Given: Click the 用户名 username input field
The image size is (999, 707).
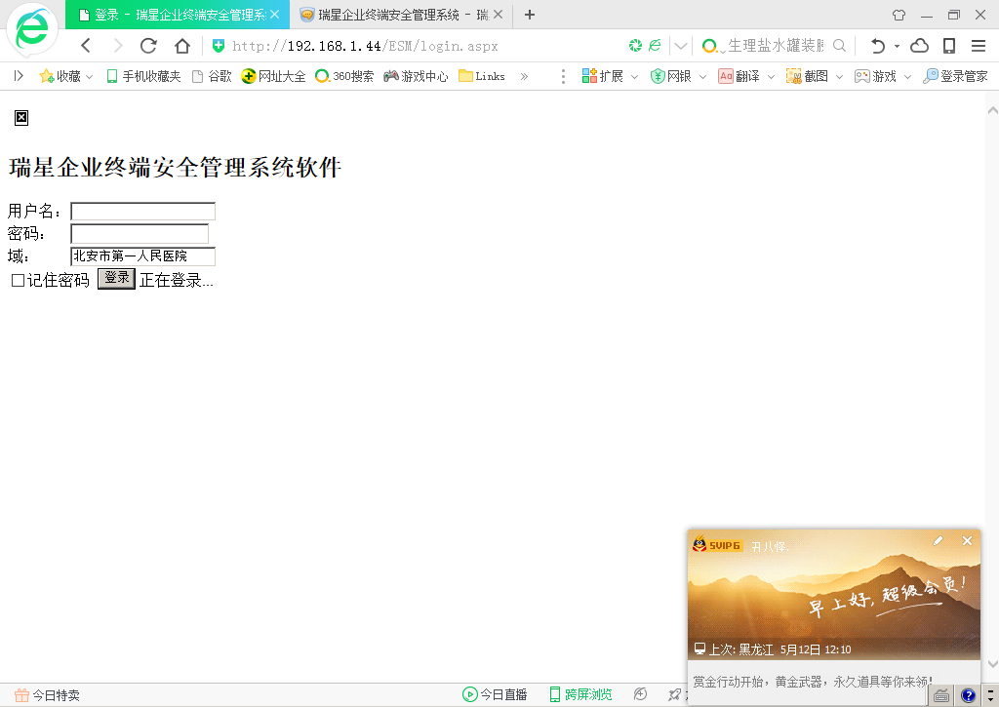Looking at the screenshot, I should click(142, 212).
